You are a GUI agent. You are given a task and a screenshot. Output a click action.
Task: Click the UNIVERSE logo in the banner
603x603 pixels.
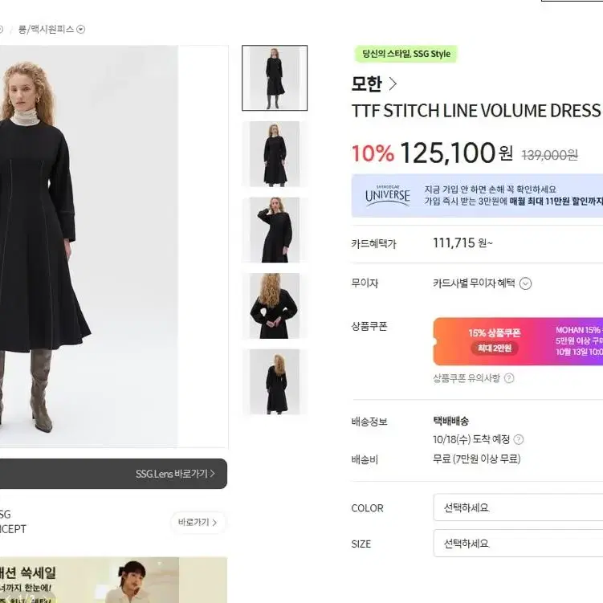pyautogui.click(x=388, y=196)
